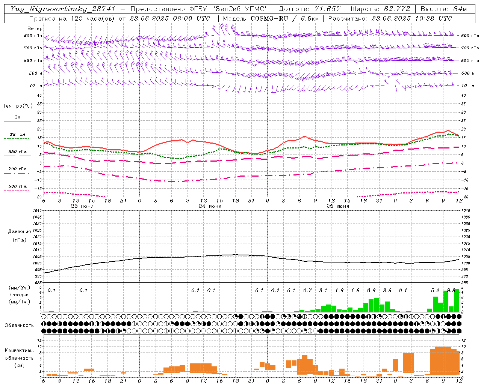Click the '(мм/1ч.)' precipitation unit label
Image resolution: width=481 pixels, height=384 pixels.
point(19,302)
